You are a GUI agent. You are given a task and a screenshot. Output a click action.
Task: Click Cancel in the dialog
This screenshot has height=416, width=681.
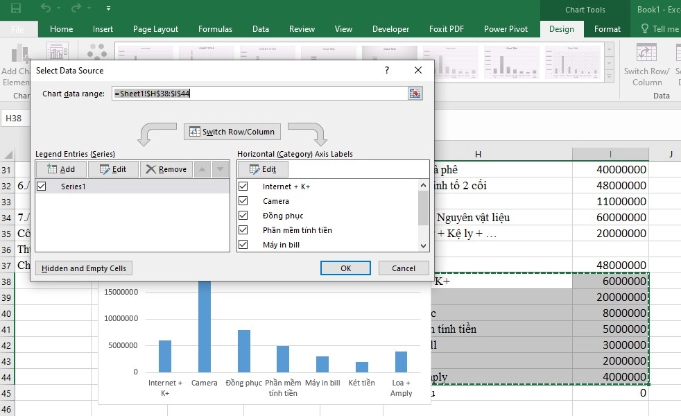pyautogui.click(x=404, y=268)
